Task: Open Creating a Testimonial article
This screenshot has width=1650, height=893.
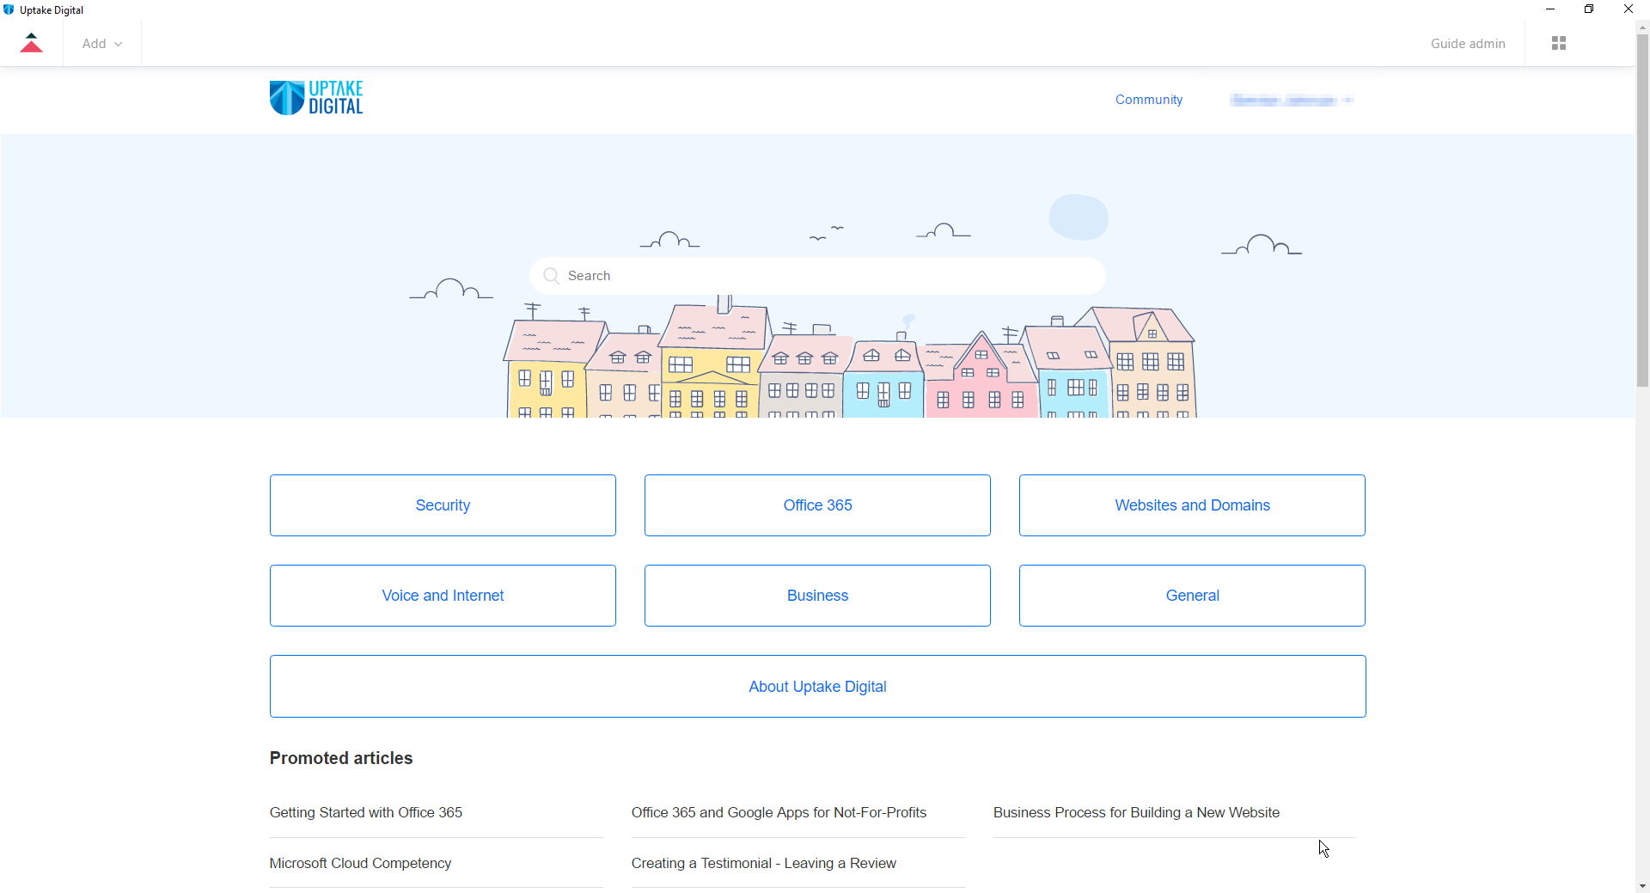Action: click(x=763, y=863)
